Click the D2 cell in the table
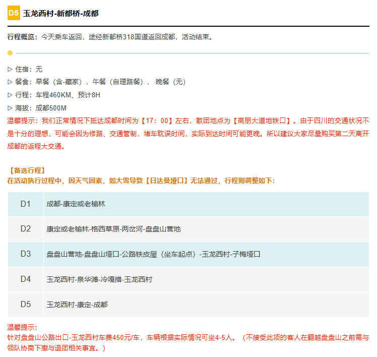Viewport: 378px width, 357px height. pos(26,229)
